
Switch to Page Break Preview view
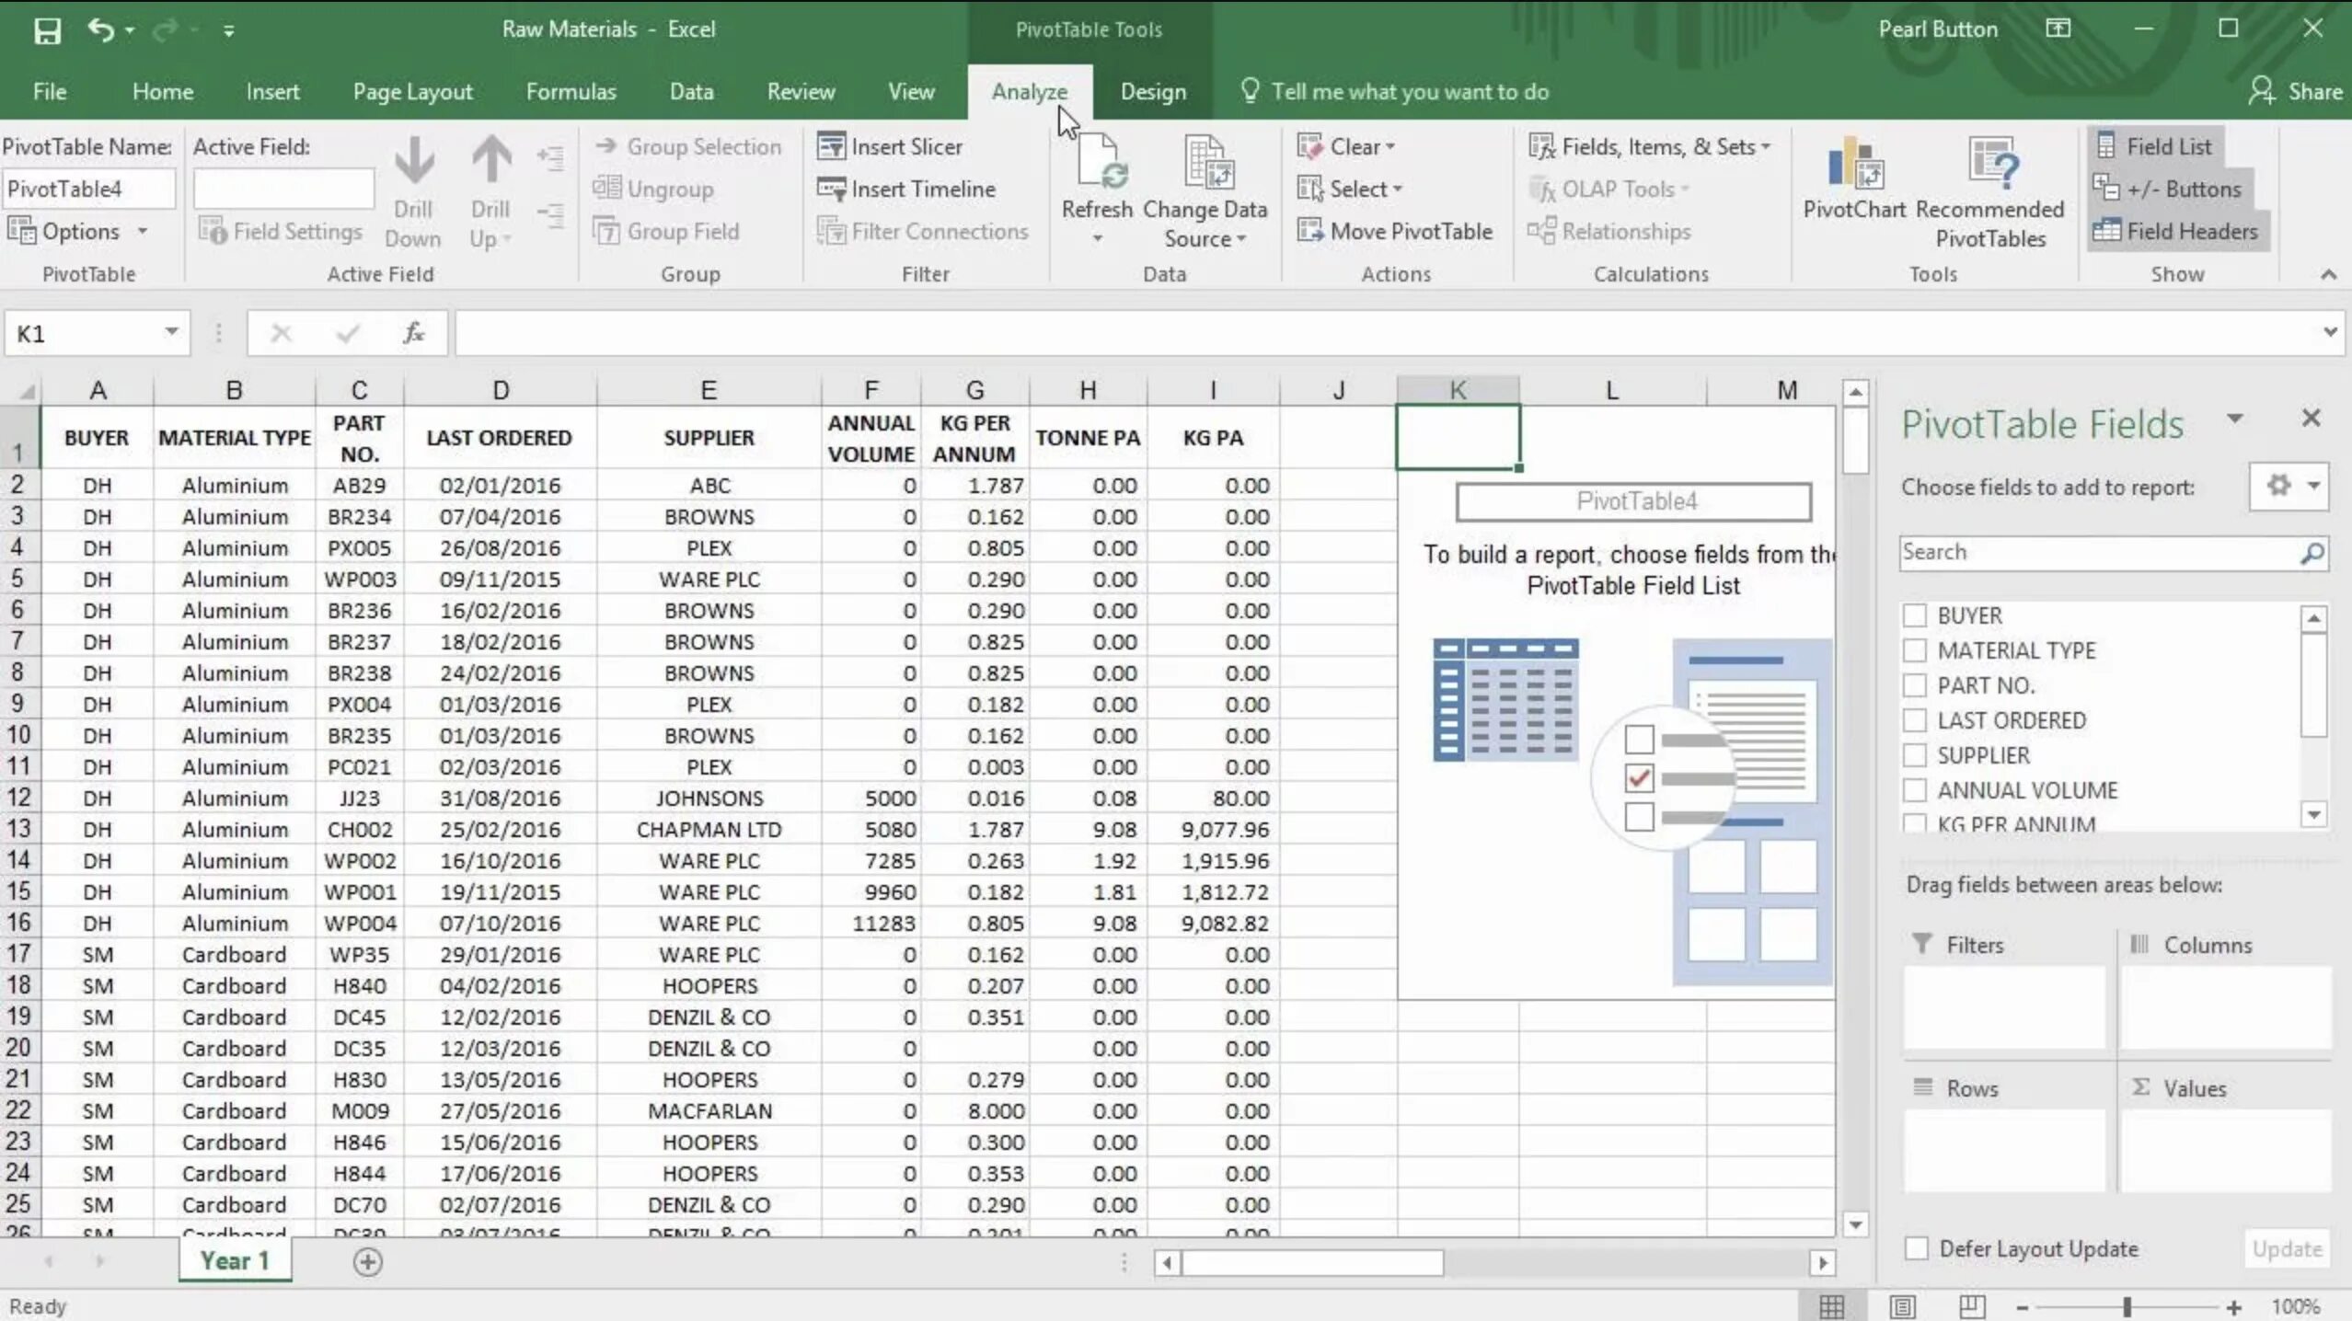point(1971,1306)
